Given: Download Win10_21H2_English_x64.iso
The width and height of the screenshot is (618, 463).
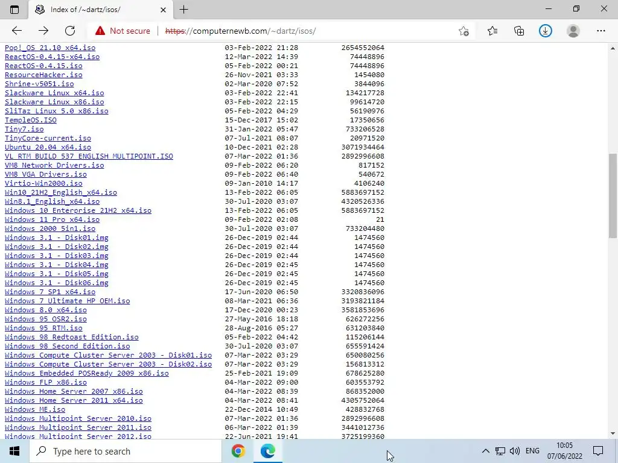Looking at the screenshot, I should click(x=61, y=192).
